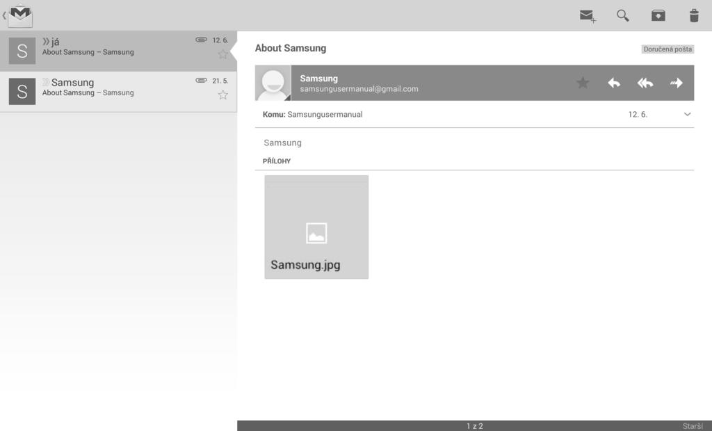The image size is (712, 431).
Task: Tap S avatar of Samsung conversation
Action: [22, 91]
